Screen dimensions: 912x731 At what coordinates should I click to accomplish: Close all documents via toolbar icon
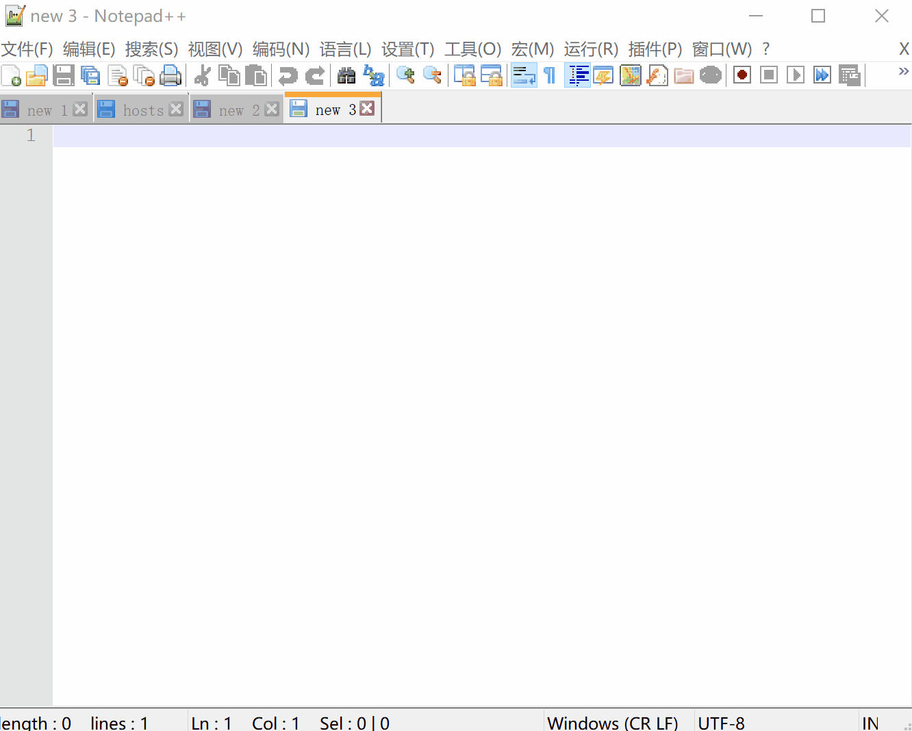click(x=144, y=75)
